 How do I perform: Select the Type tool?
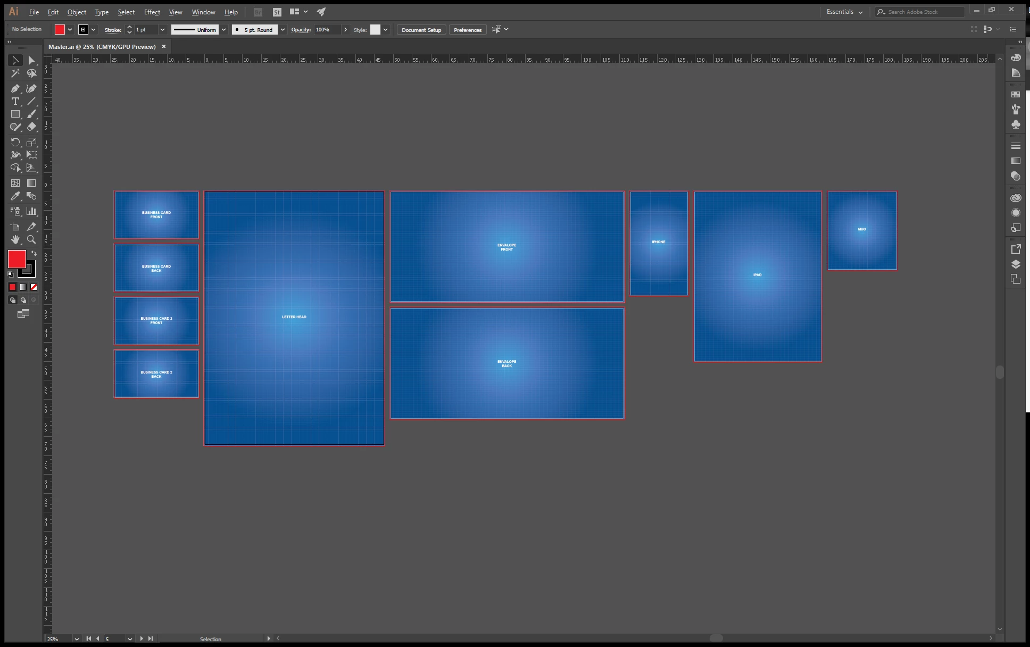click(x=15, y=101)
